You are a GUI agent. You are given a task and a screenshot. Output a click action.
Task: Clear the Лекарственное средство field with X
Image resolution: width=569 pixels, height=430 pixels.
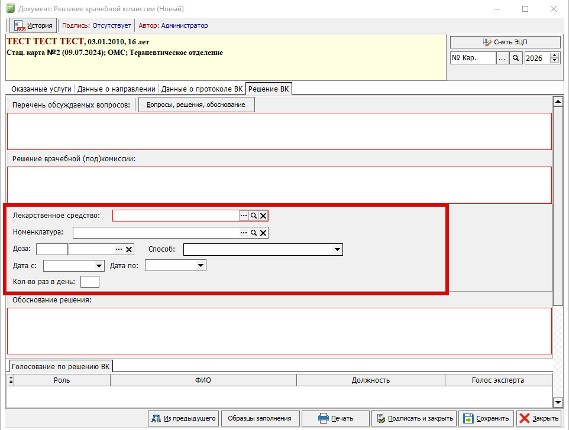[x=263, y=216]
